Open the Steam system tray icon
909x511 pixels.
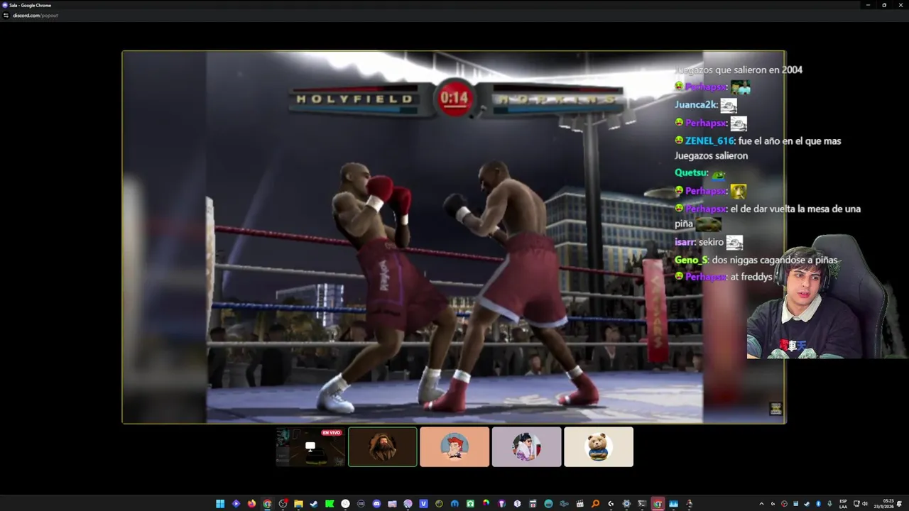pyautogui.click(x=807, y=504)
